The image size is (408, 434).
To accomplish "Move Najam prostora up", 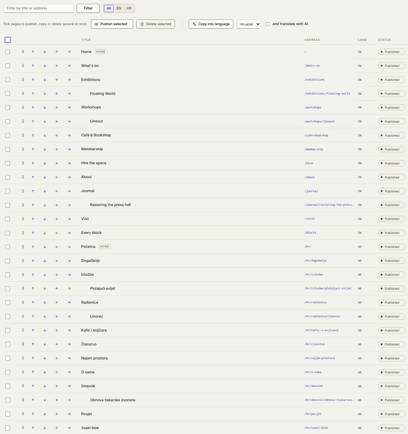I will [x=33, y=358].
